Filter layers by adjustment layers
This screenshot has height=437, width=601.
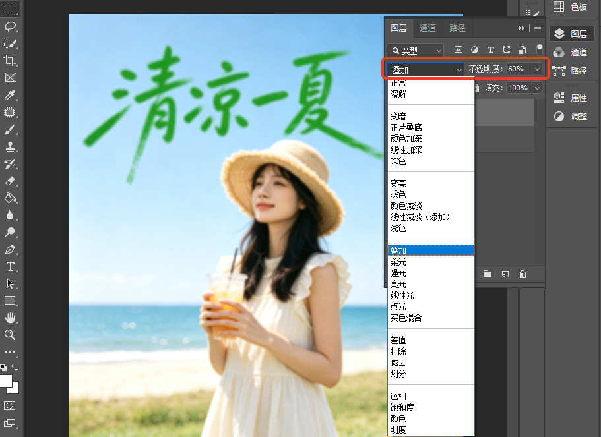click(474, 50)
